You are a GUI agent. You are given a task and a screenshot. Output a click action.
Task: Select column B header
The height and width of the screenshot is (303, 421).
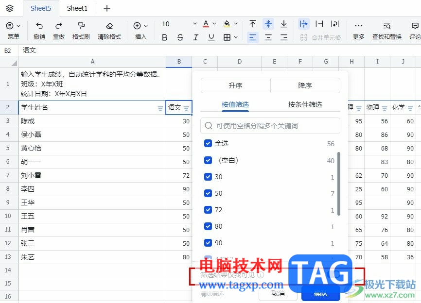click(x=179, y=62)
